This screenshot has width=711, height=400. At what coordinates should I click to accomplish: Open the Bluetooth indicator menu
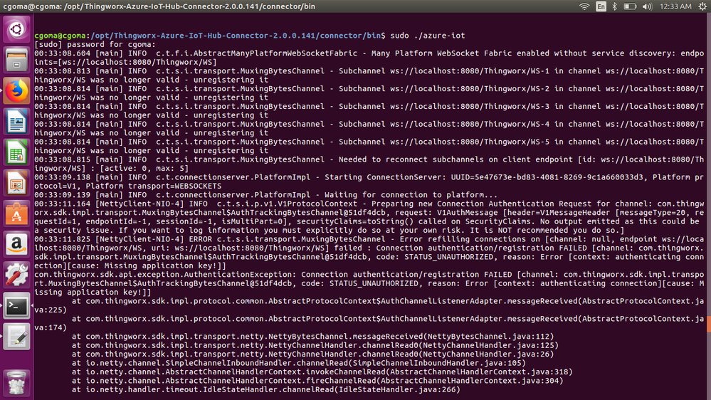click(x=615, y=6)
